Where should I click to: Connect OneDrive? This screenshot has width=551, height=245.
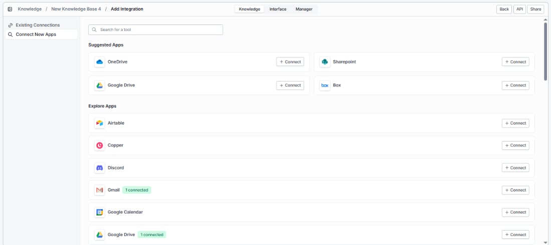tap(290, 62)
